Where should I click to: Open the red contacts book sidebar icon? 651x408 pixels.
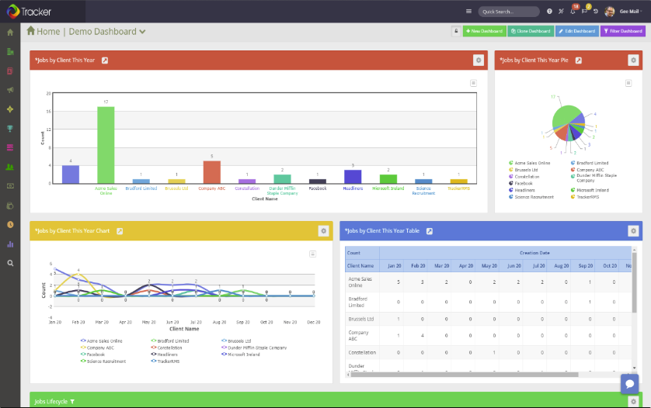coord(10,71)
